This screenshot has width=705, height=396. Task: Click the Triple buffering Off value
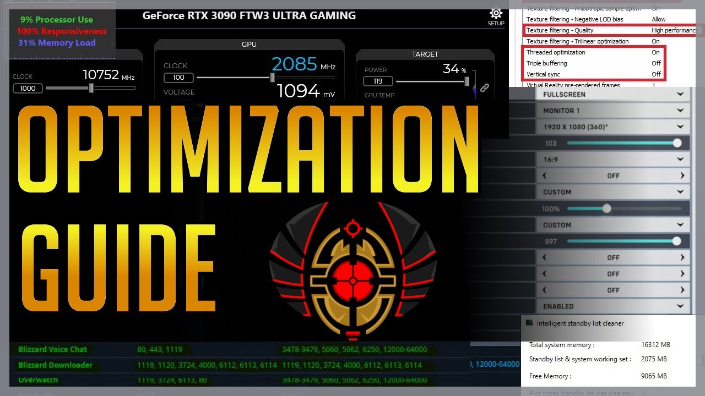coord(656,63)
